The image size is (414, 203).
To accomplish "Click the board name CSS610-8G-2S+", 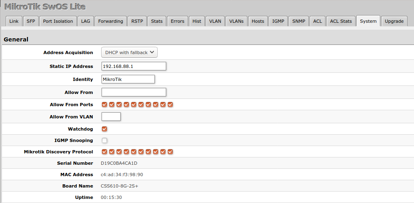I will coord(119,186).
